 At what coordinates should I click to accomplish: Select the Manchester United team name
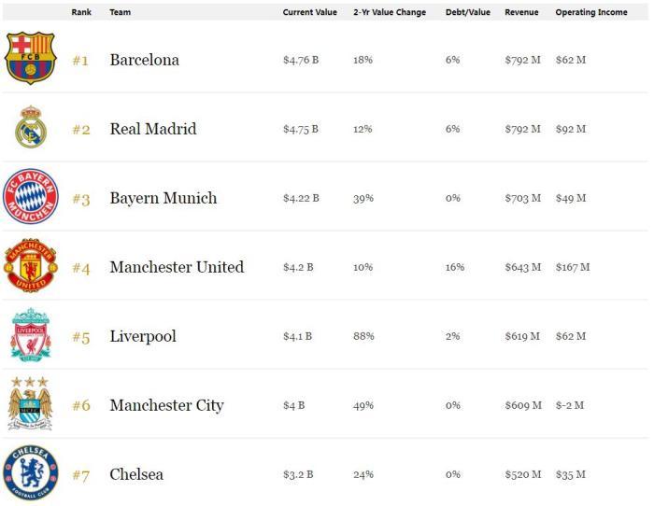pos(177,267)
